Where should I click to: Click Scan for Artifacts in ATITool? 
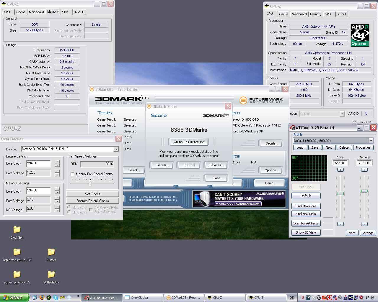click(x=306, y=223)
